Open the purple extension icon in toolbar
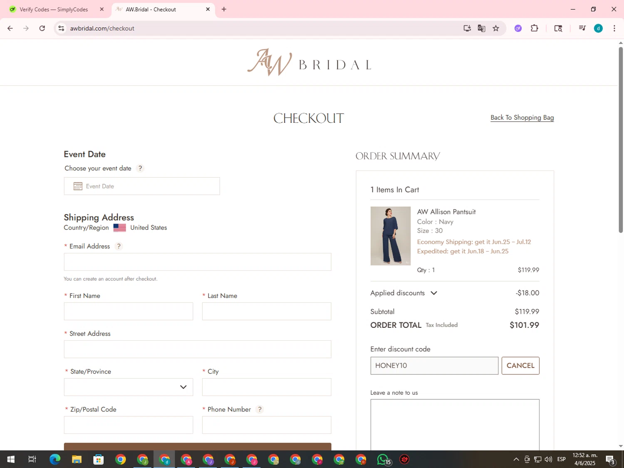Screen dimensions: 624x468 (518, 28)
